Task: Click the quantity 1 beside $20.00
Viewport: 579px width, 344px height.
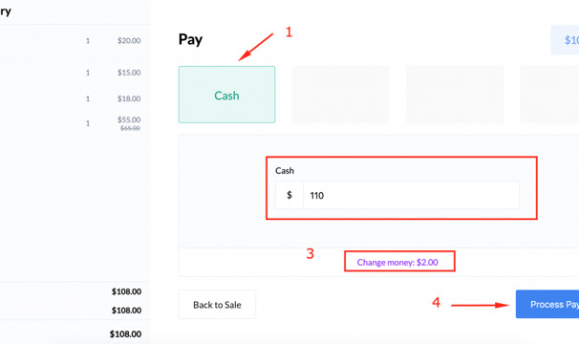Action: [88, 41]
